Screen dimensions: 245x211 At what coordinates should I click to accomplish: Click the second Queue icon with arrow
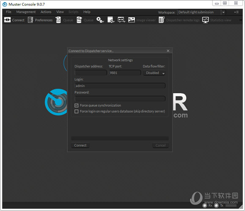pos(79,20)
